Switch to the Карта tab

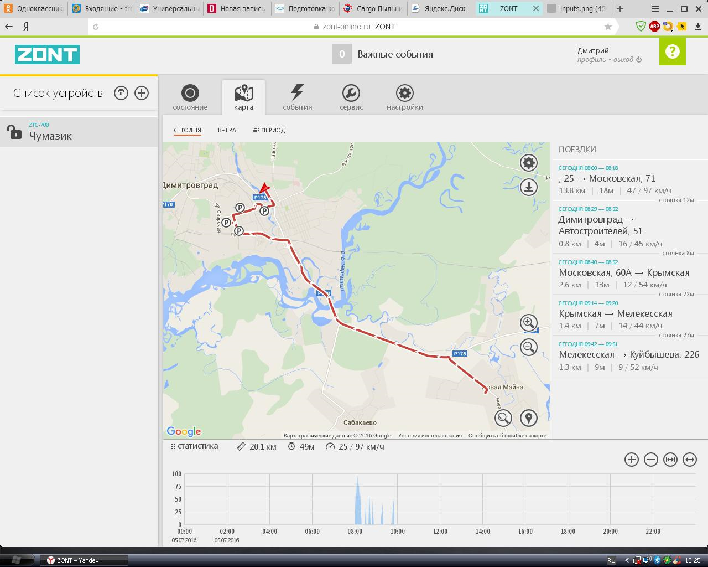pyautogui.click(x=243, y=97)
